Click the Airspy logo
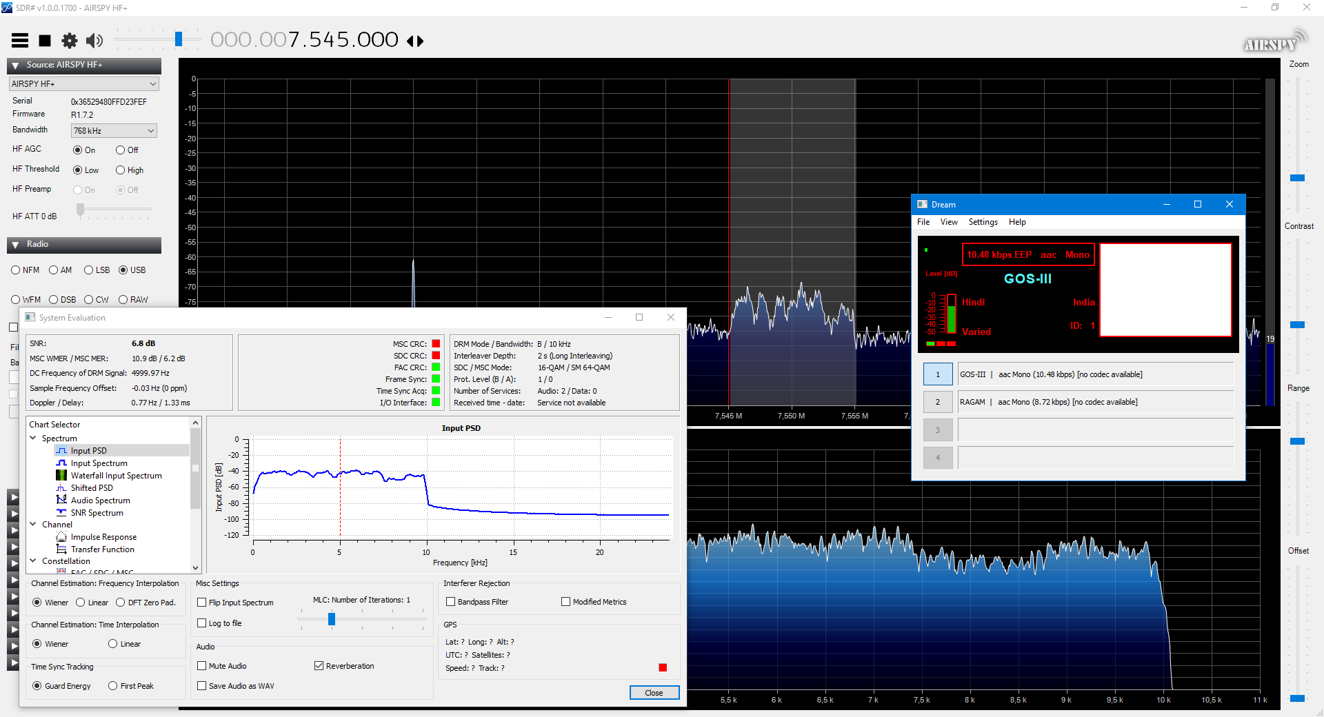1324x717 pixels. [1275, 43]
